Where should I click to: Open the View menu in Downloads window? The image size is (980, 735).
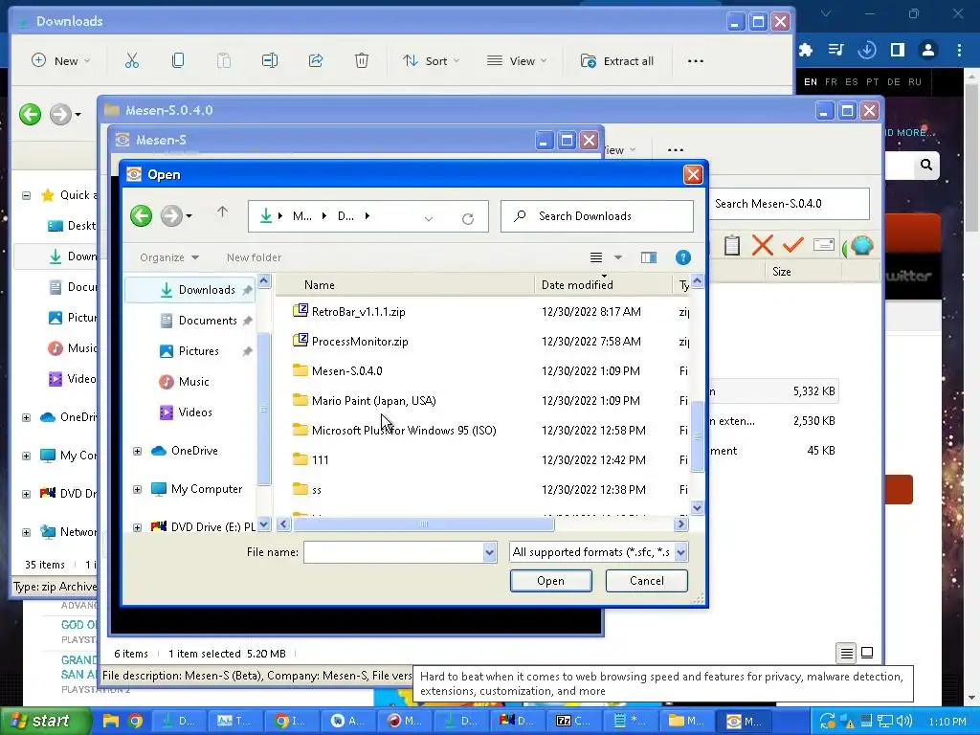[x=517, y=61]
